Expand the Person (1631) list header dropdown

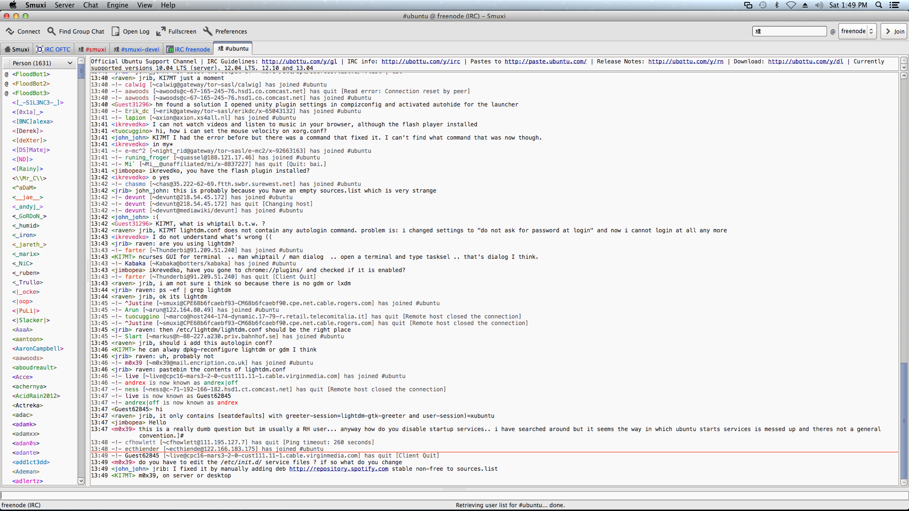[x=70, y=63]
